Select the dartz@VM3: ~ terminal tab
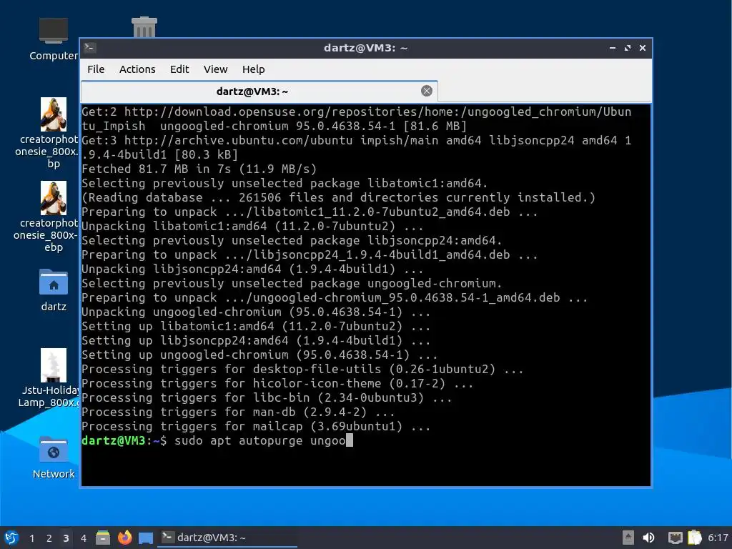732x549 pixels. tap(259, 91)
